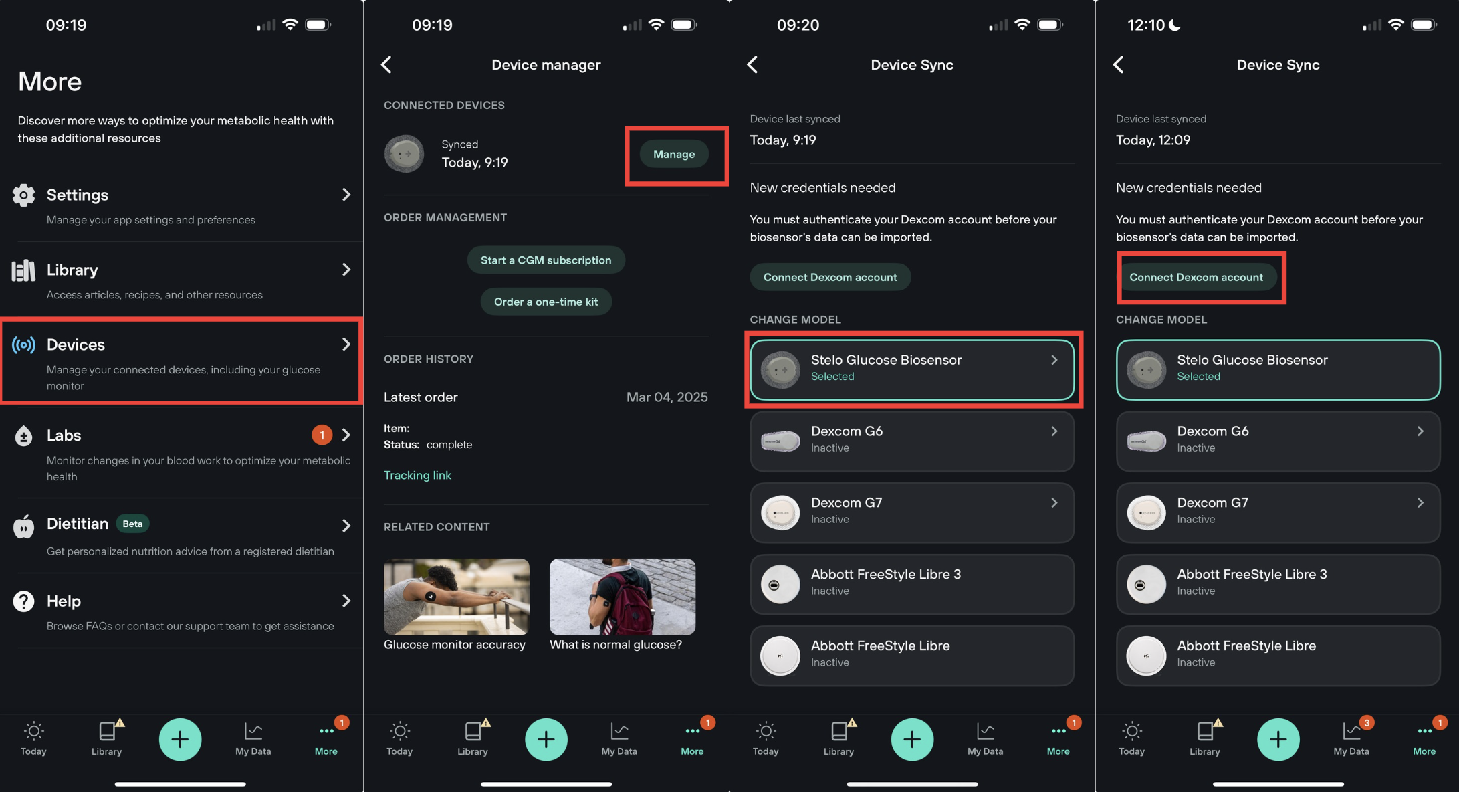
Task: Tap the Labs blood drop icon
Action: click(x=23, y=436)
